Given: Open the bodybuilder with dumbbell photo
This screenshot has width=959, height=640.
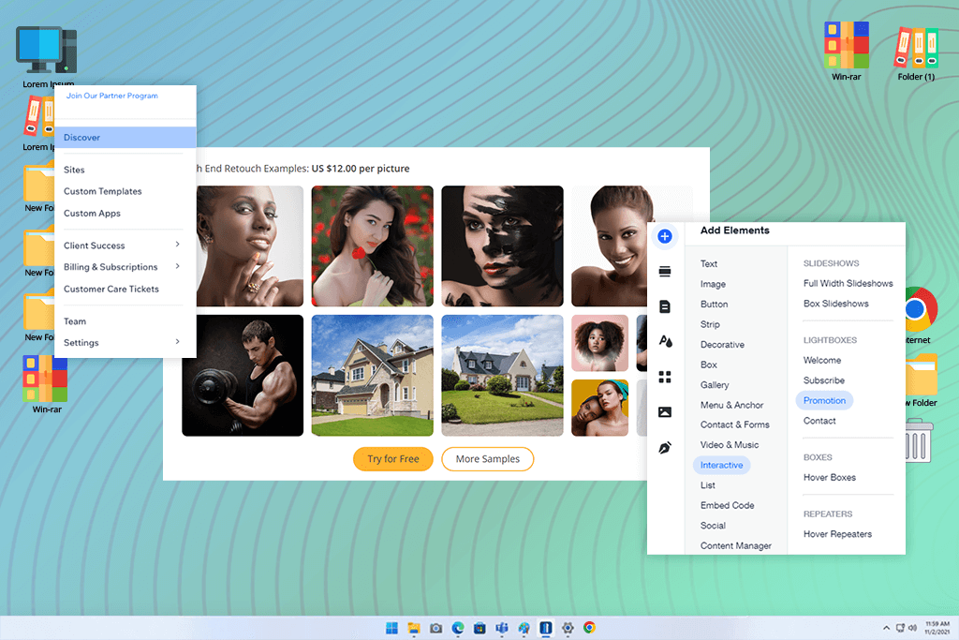Looking at the screenshot, I should click(243, 375).
